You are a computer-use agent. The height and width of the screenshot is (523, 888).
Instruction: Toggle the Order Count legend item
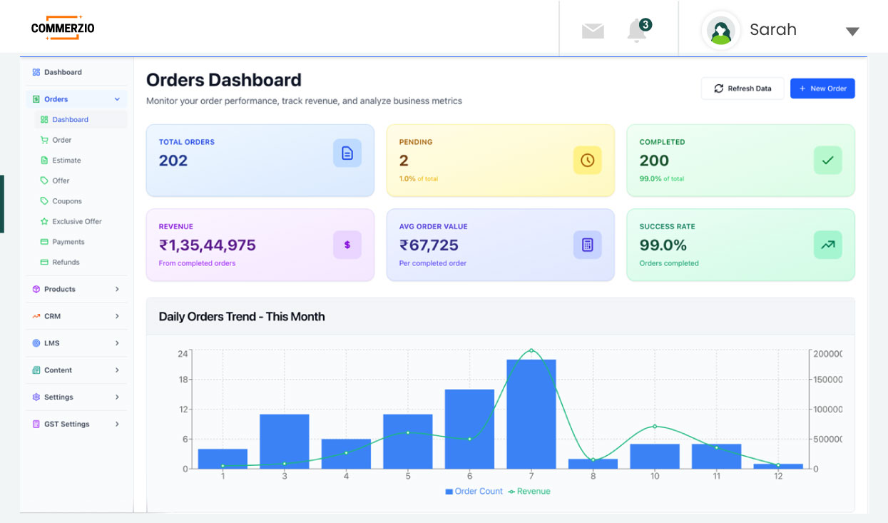click(474, 492)
